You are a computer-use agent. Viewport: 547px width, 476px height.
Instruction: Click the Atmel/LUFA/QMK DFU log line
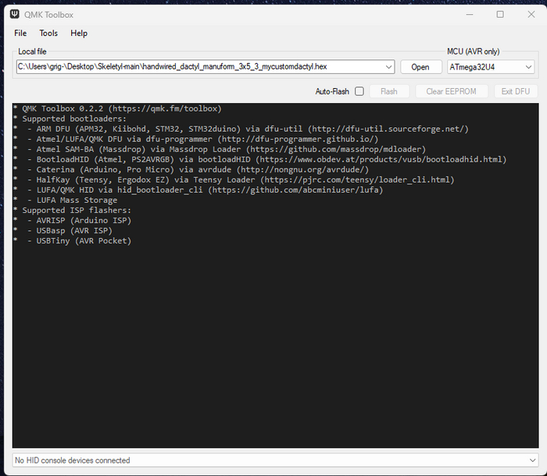pyautogui.click(x=196, y=139)
